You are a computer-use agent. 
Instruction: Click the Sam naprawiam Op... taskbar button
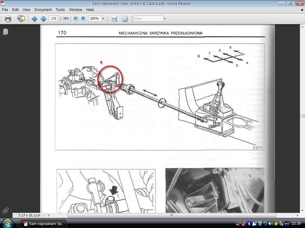pyautogui.click(x=43, y=224)
